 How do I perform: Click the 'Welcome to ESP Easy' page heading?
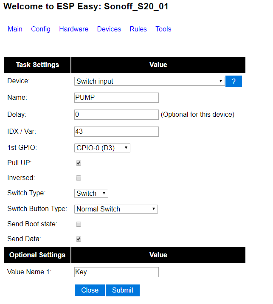tap(86, 6)
